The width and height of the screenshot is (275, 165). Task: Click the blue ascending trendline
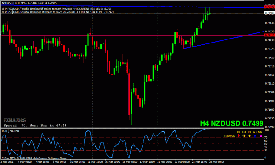[224, 40]
